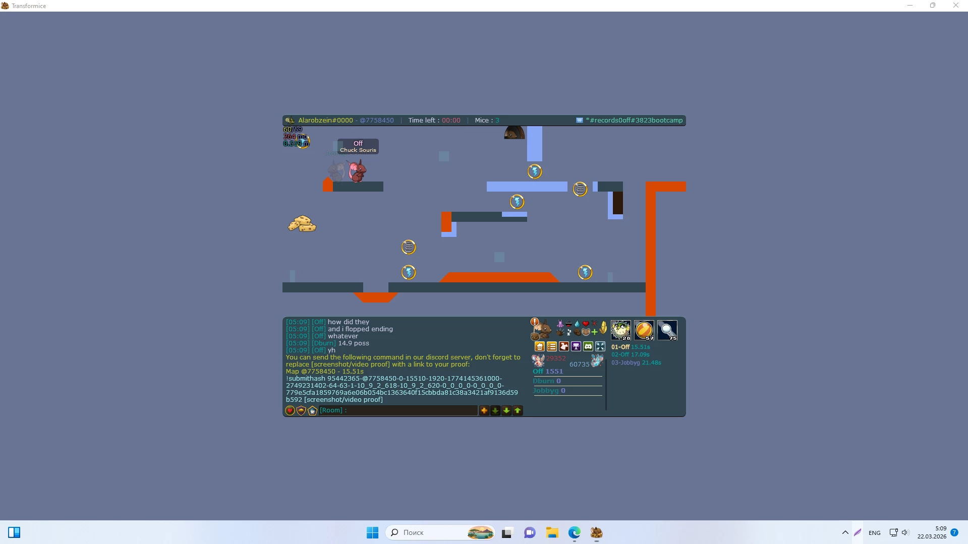Click the Time left 00:00 counter
The image size is (968, 544).
coord(434,120)
